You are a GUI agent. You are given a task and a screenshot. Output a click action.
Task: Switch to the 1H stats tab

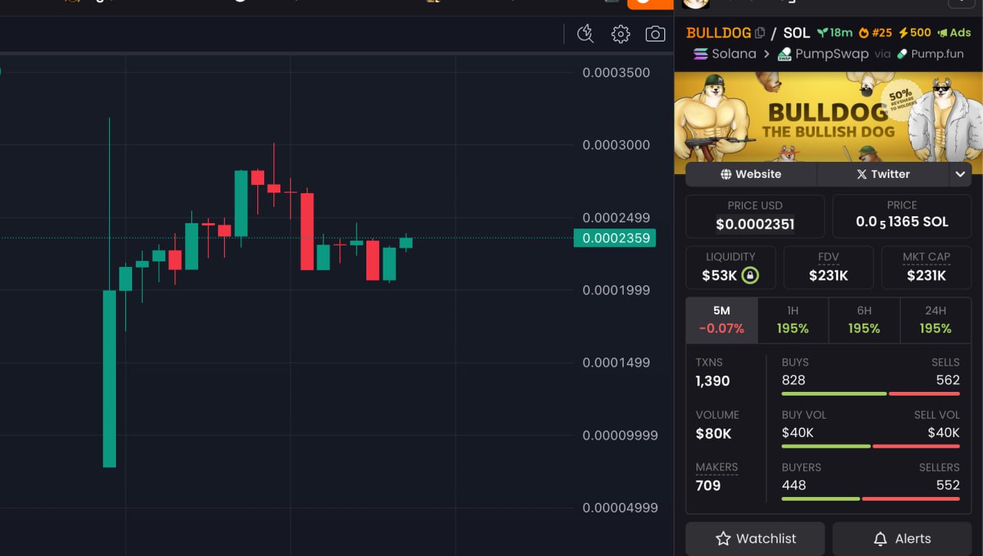(x=793, y=320)
